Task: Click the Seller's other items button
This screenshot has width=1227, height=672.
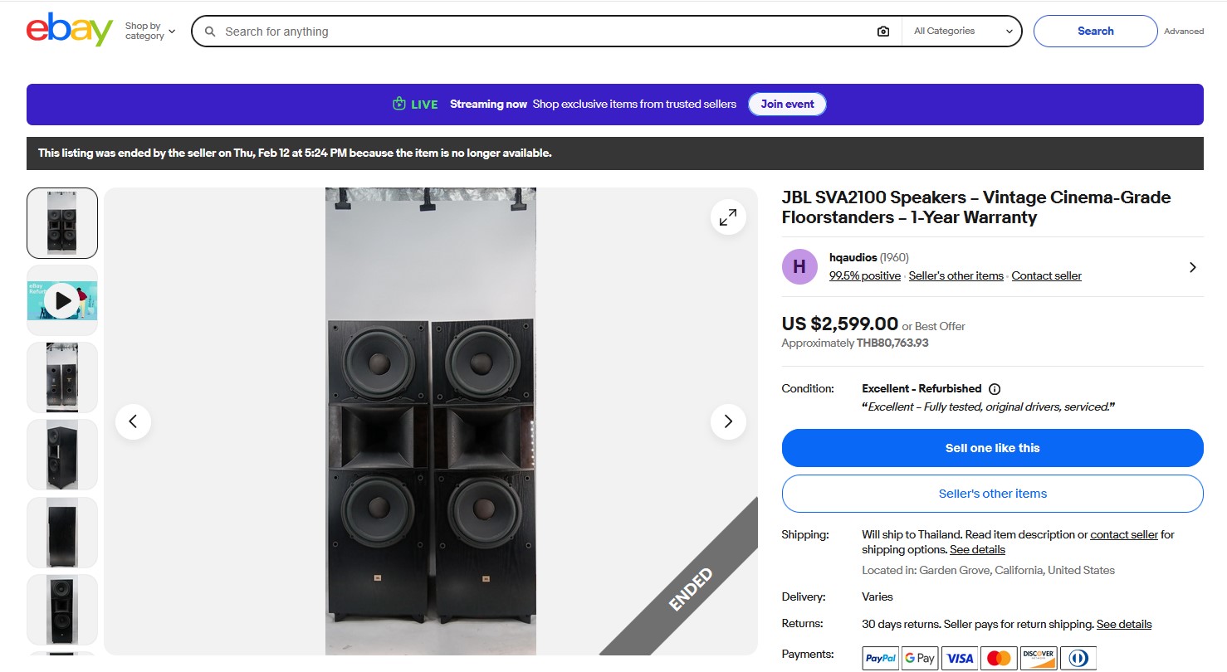Action: click(x=992, y=494)
